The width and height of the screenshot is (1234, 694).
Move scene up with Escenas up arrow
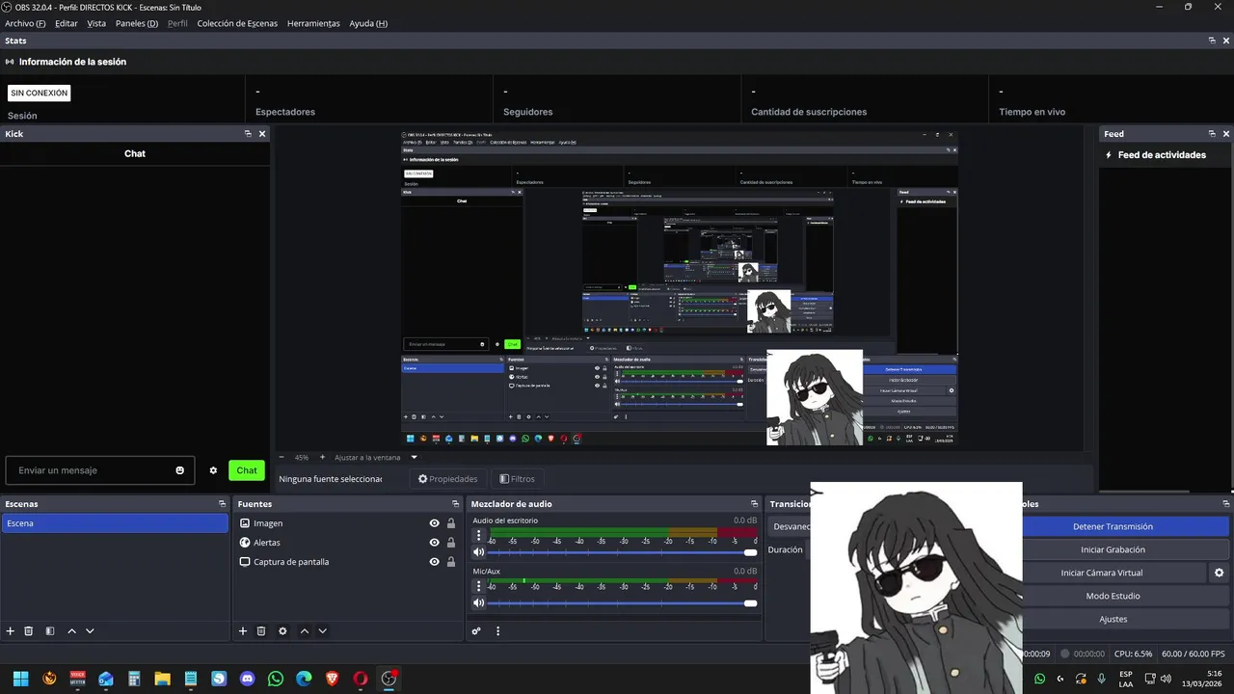[x=71, y=631]
